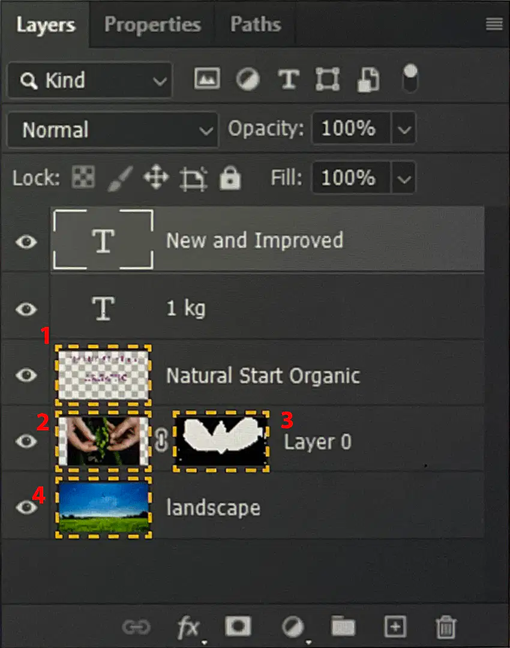
Task: Filter for smart objects icon
Action: click(x=368, y=79)
